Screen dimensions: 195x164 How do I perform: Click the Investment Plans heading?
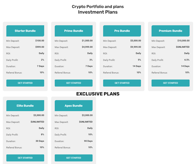(x=97, y=12)
